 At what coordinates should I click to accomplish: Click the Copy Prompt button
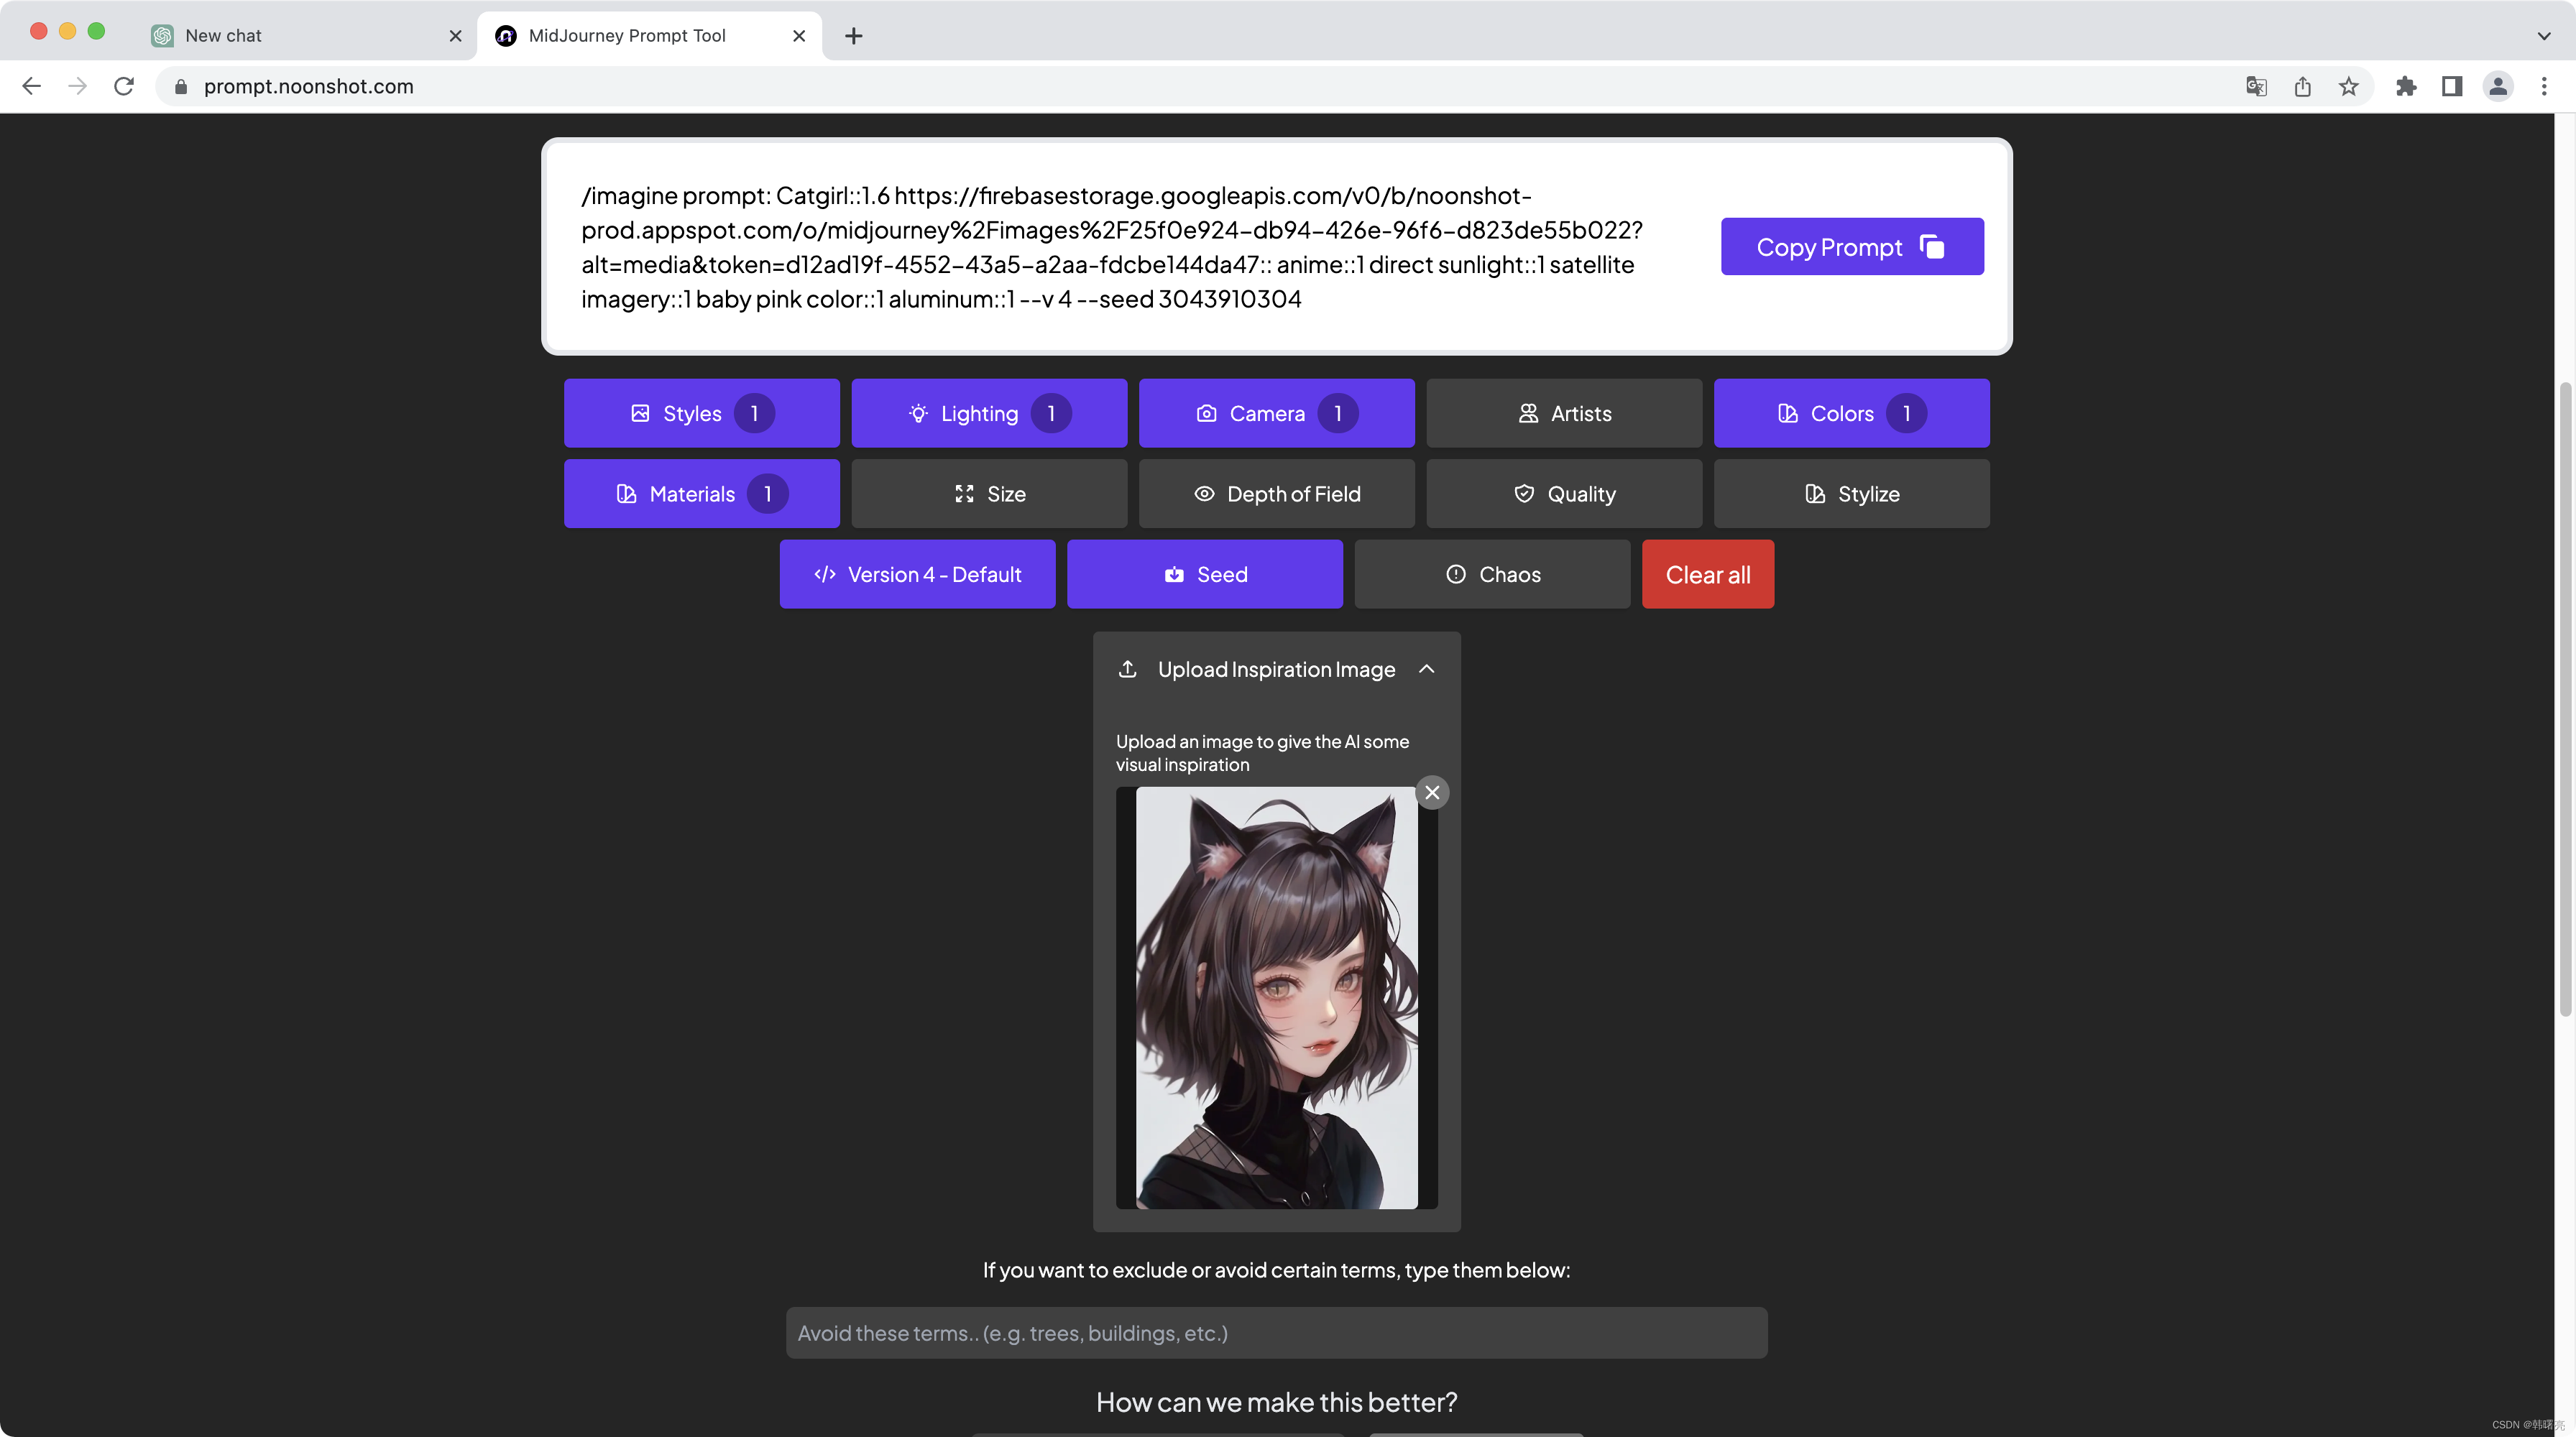1851,247
